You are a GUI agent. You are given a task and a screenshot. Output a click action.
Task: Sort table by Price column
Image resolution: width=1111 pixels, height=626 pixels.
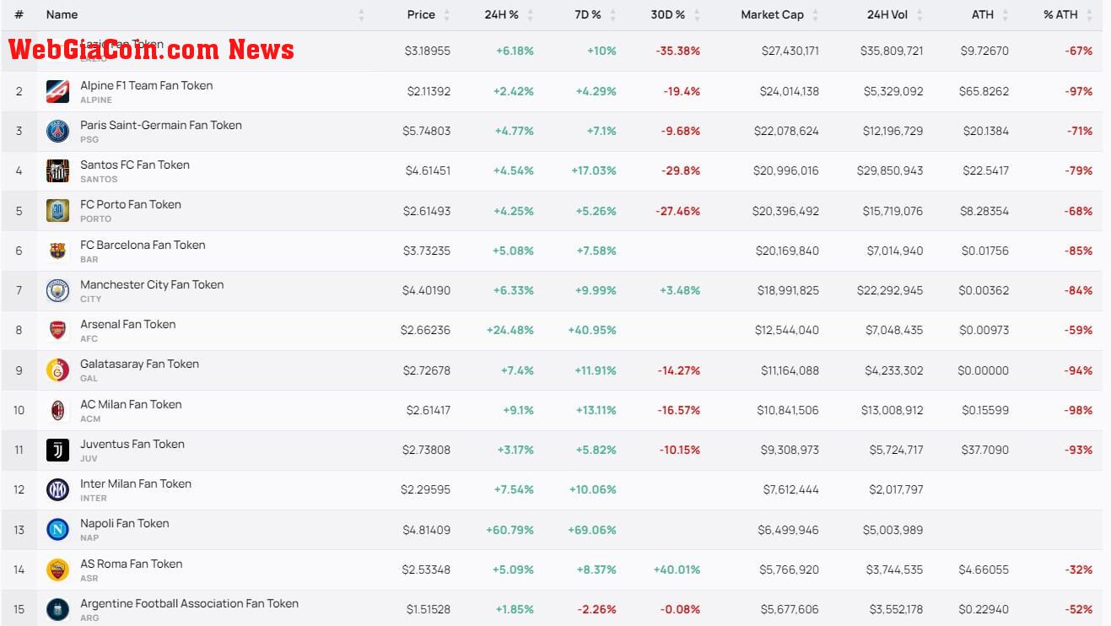421,14
